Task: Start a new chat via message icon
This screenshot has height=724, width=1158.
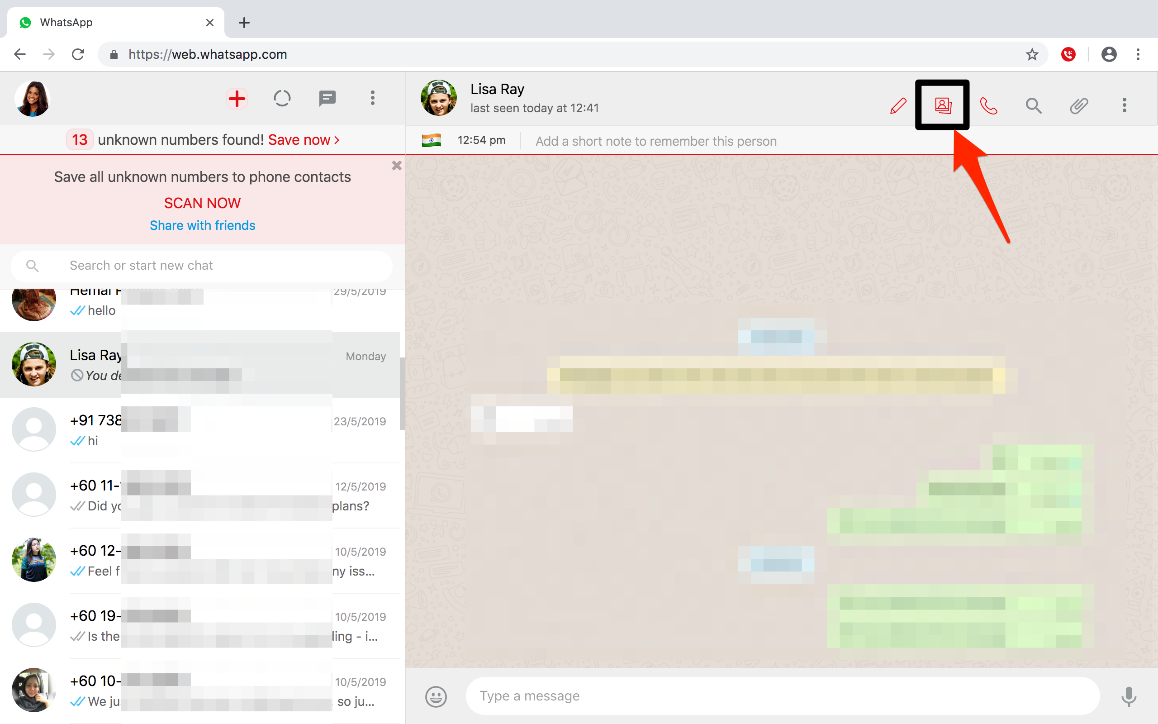Action: coord(327,99)
